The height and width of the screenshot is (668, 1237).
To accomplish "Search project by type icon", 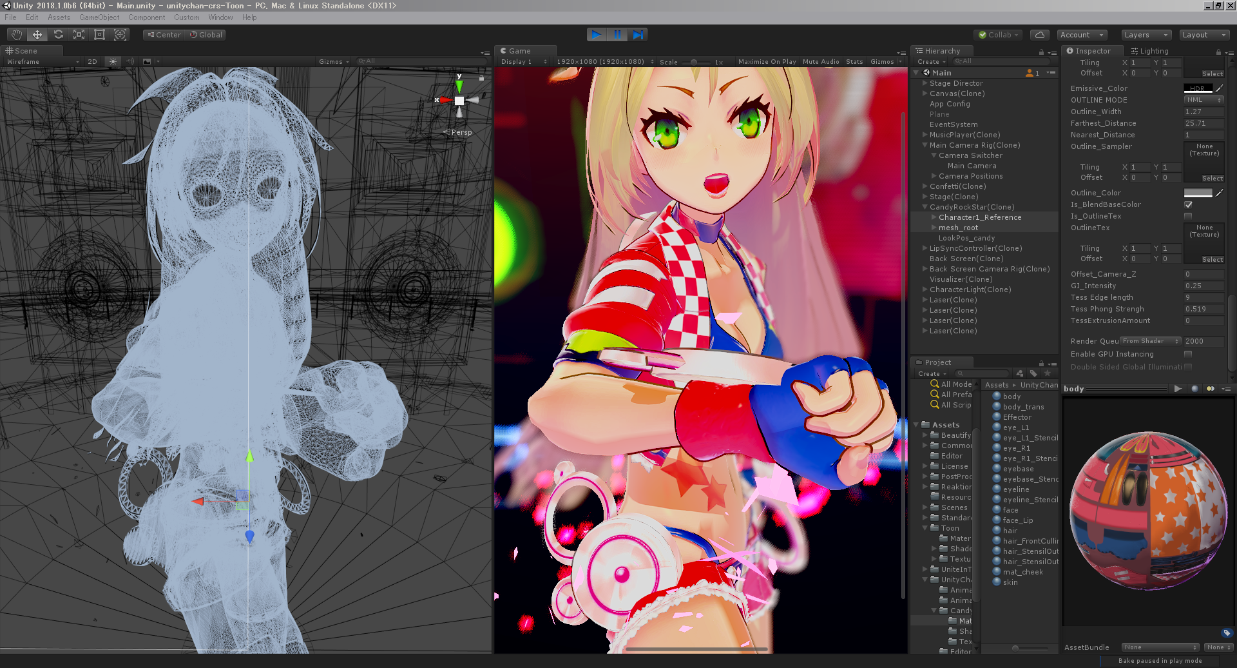I will click(x=1019, y=373).
